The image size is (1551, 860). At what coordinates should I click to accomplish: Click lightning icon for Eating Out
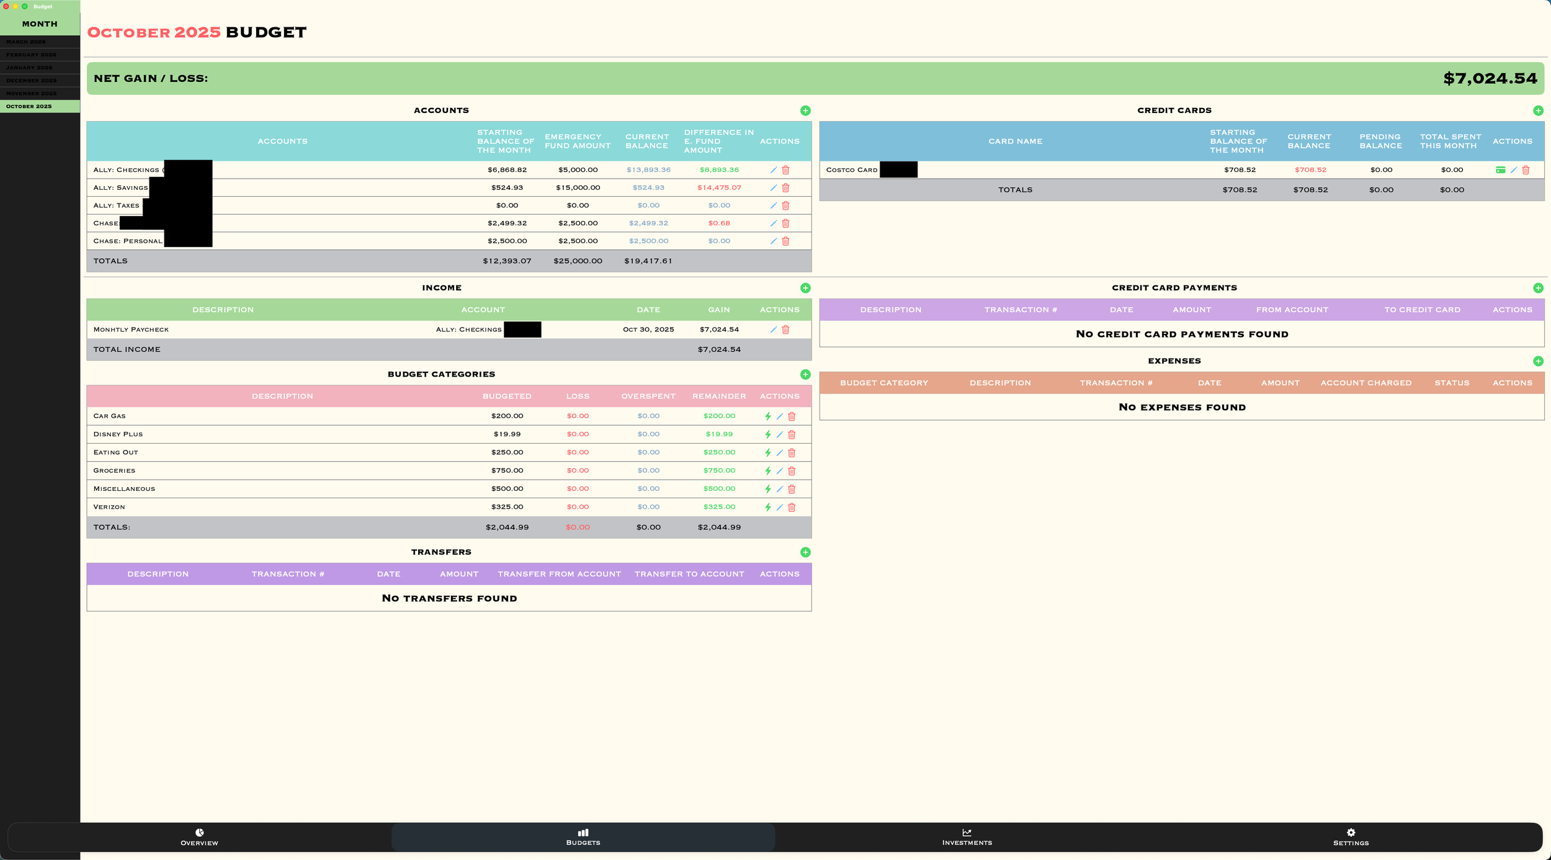pyautogui.click(x=767, y=453)
